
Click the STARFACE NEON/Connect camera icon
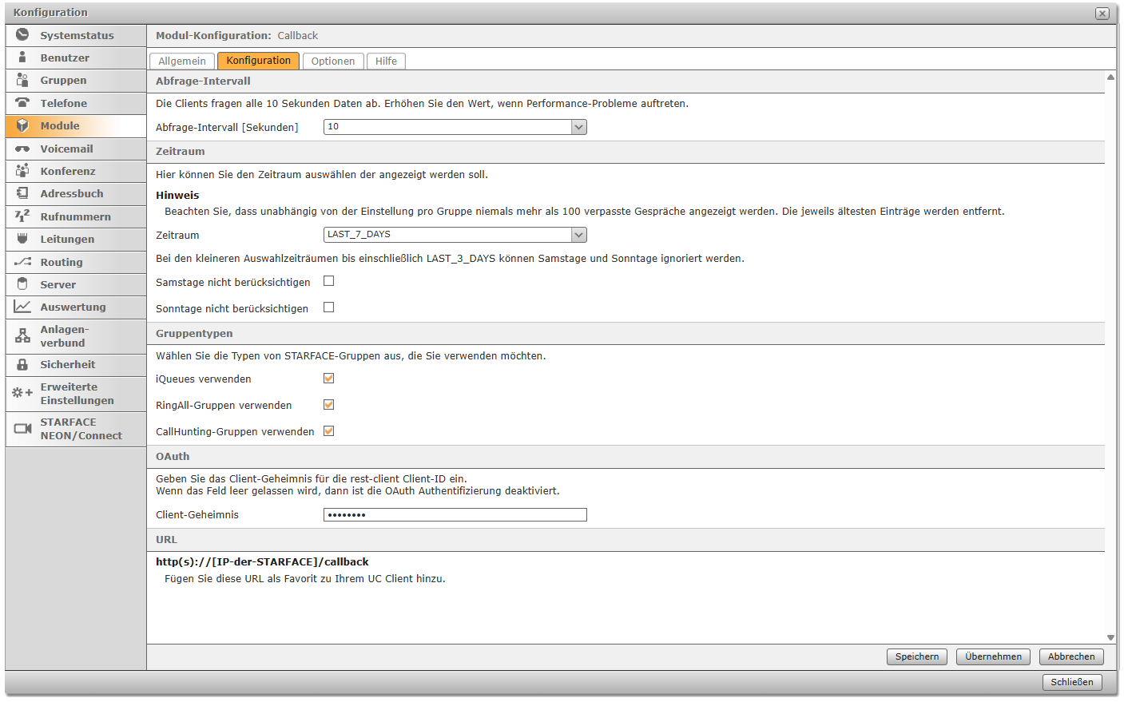tap(22, 429)
